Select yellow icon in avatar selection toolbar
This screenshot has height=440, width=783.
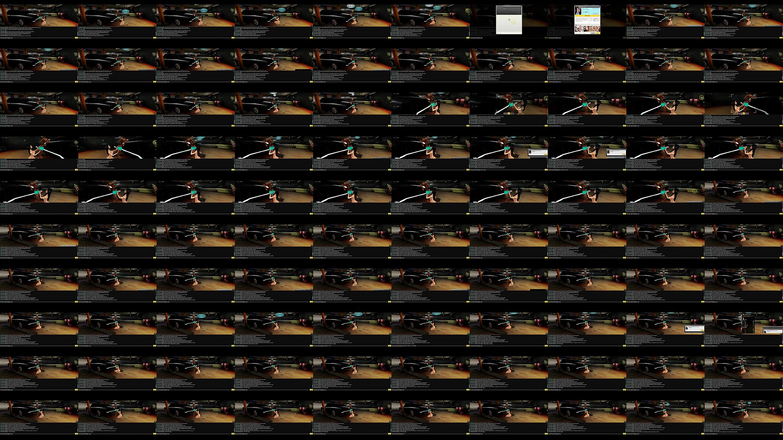coord(509,114)
